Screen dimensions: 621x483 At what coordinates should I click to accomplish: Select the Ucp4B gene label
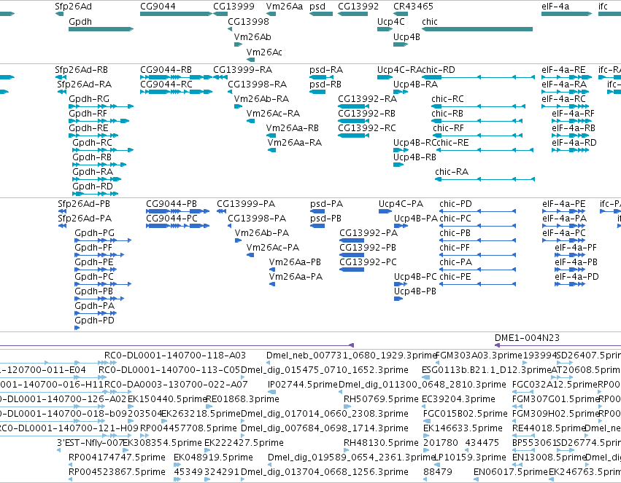(x=406, y=36)
